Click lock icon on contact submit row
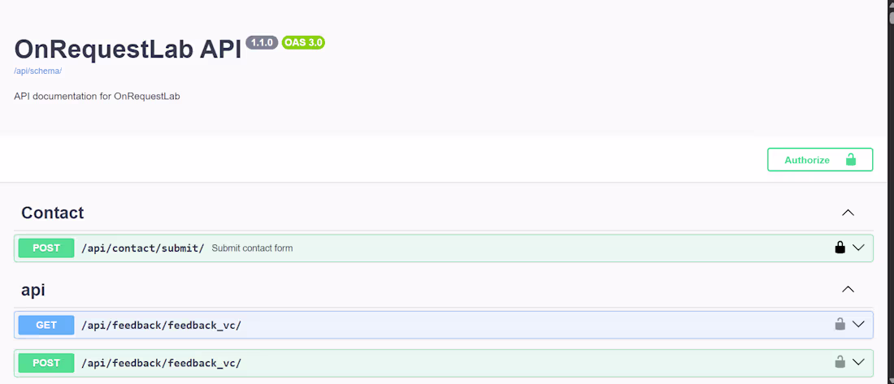 point(840,248)
